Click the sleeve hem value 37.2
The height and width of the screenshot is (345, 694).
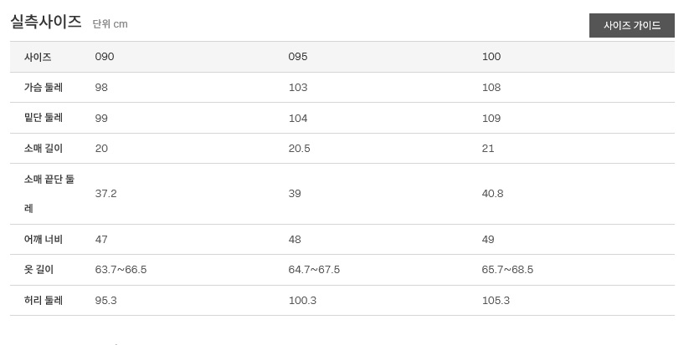[x=105, y=194]
